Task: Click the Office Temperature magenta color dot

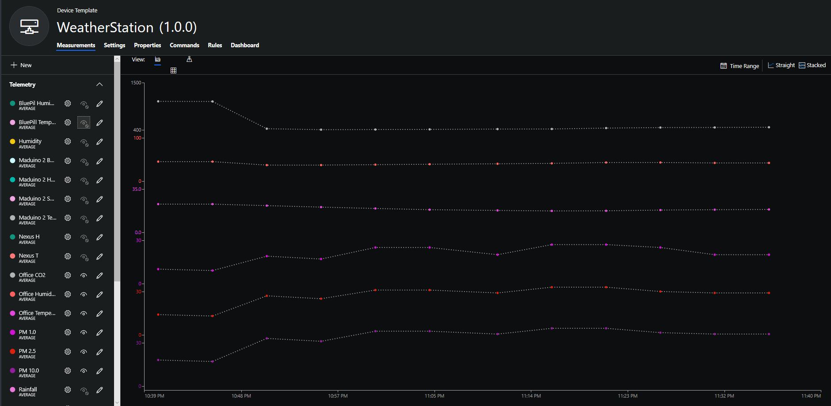Action: tap(12, 313)
